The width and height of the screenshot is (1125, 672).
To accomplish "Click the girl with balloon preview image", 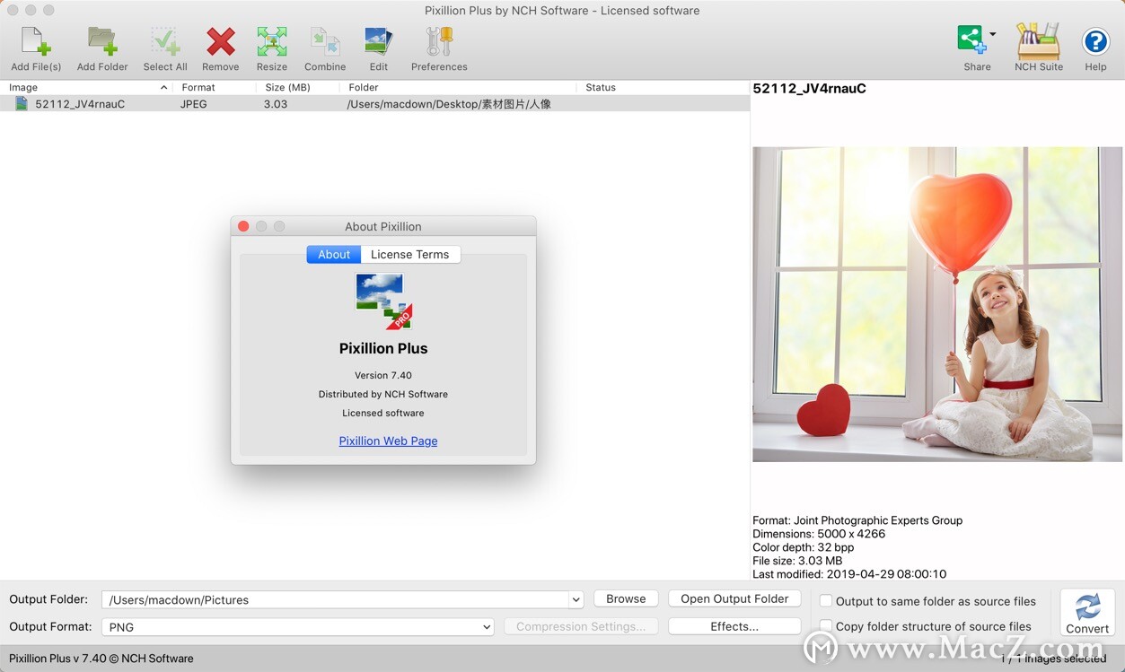I will [937, 304].
